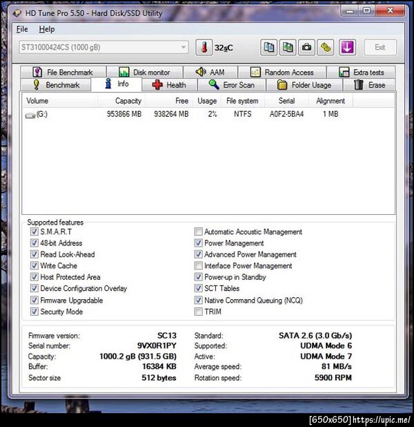The image size is (414, 427).
Task: Click the Usage column header
Action: click(x=207, y=101)
